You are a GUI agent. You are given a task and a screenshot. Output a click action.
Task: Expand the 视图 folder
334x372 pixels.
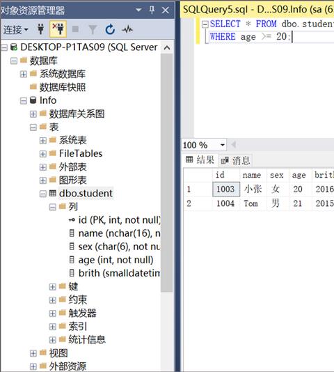pyautogui.click(x=33, y=353)
